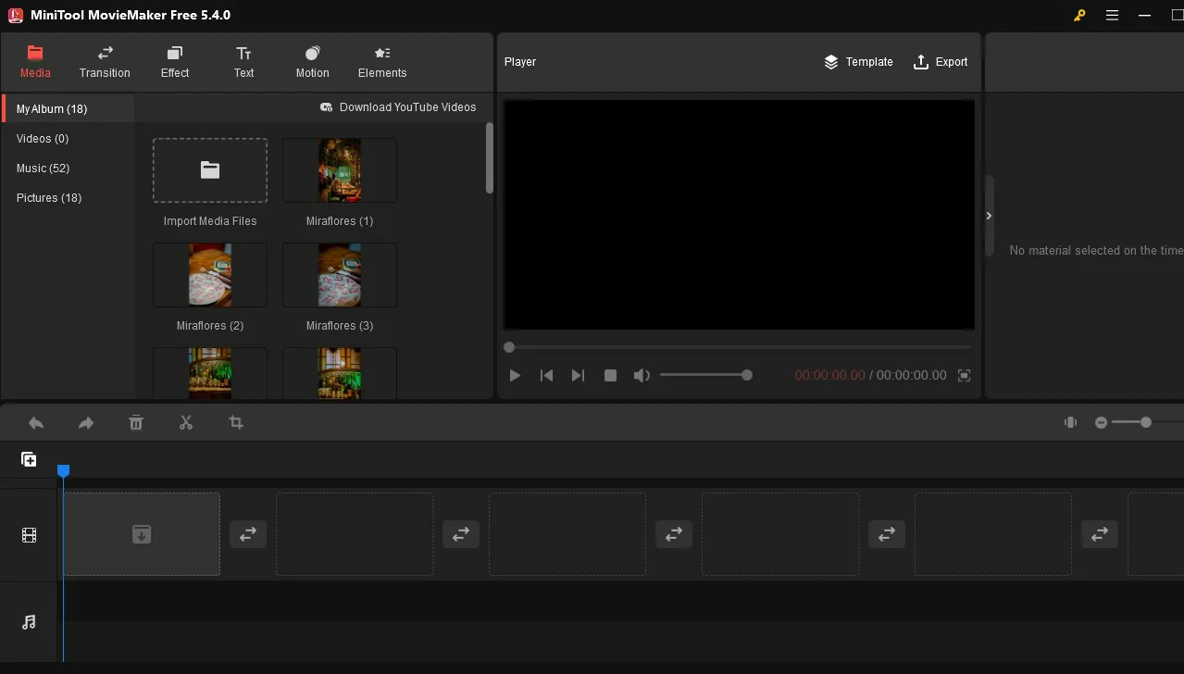
Task: Select the Miraflores (1) thumbnail
Action: coord(340,170)
